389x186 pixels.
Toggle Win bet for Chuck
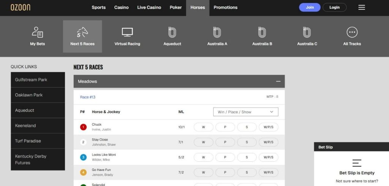click(203, 127)
